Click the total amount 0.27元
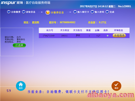Screen dimensions: 135x101 [x=103, y=22]
